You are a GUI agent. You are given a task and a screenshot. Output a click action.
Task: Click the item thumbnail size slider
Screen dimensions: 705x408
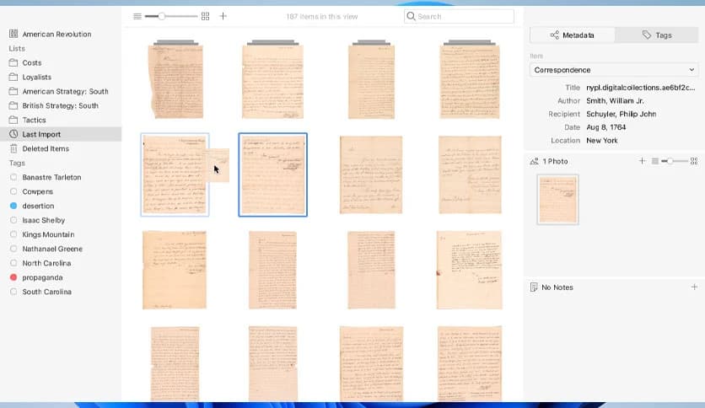coord(162,16)
